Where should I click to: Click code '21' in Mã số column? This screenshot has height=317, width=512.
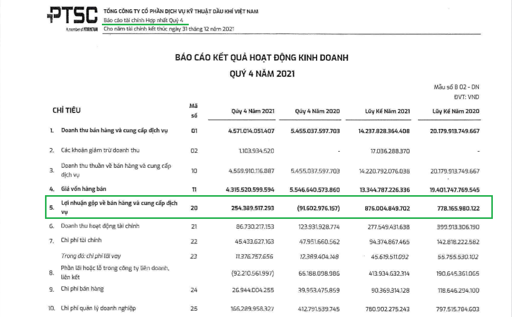194,227
